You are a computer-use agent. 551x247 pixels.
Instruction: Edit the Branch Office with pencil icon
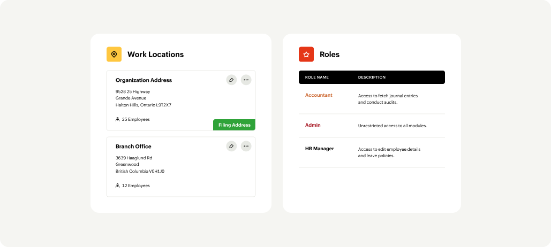point(231,146)
